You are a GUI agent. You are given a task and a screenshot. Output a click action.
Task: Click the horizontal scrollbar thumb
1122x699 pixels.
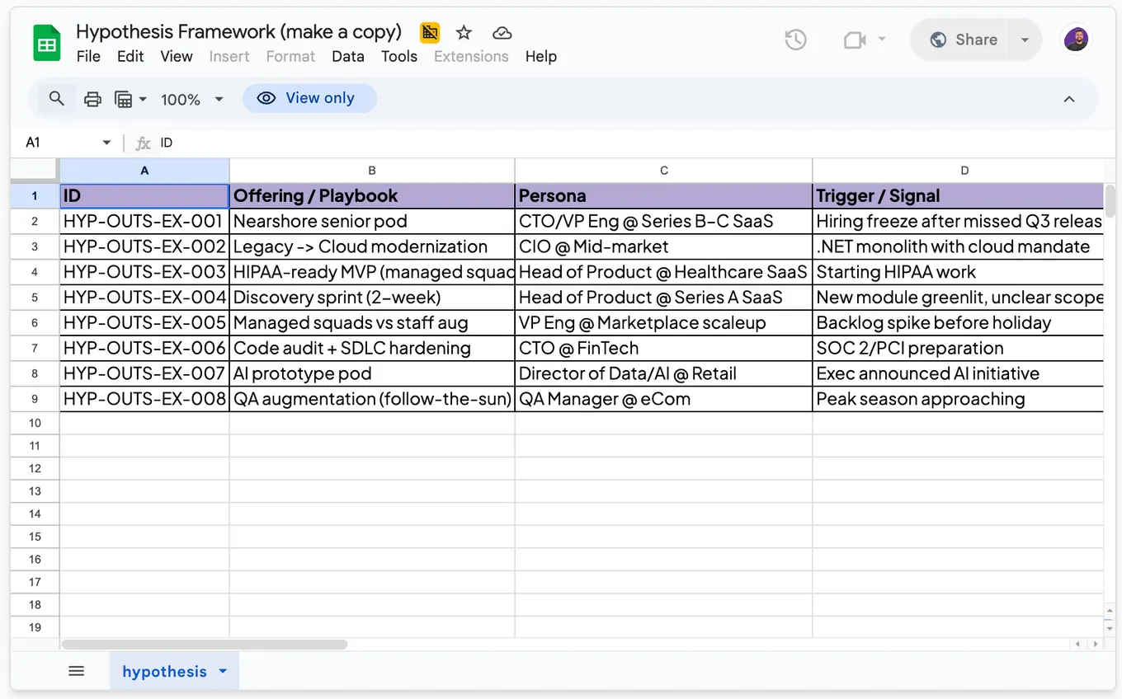205,644
